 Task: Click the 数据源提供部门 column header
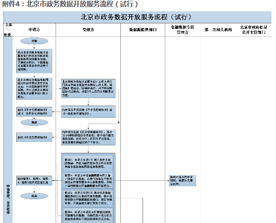click(x=143, y=30)
